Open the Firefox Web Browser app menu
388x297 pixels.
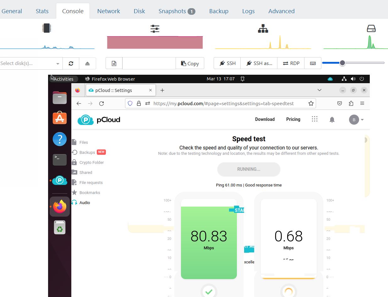[x=110, y=79]
